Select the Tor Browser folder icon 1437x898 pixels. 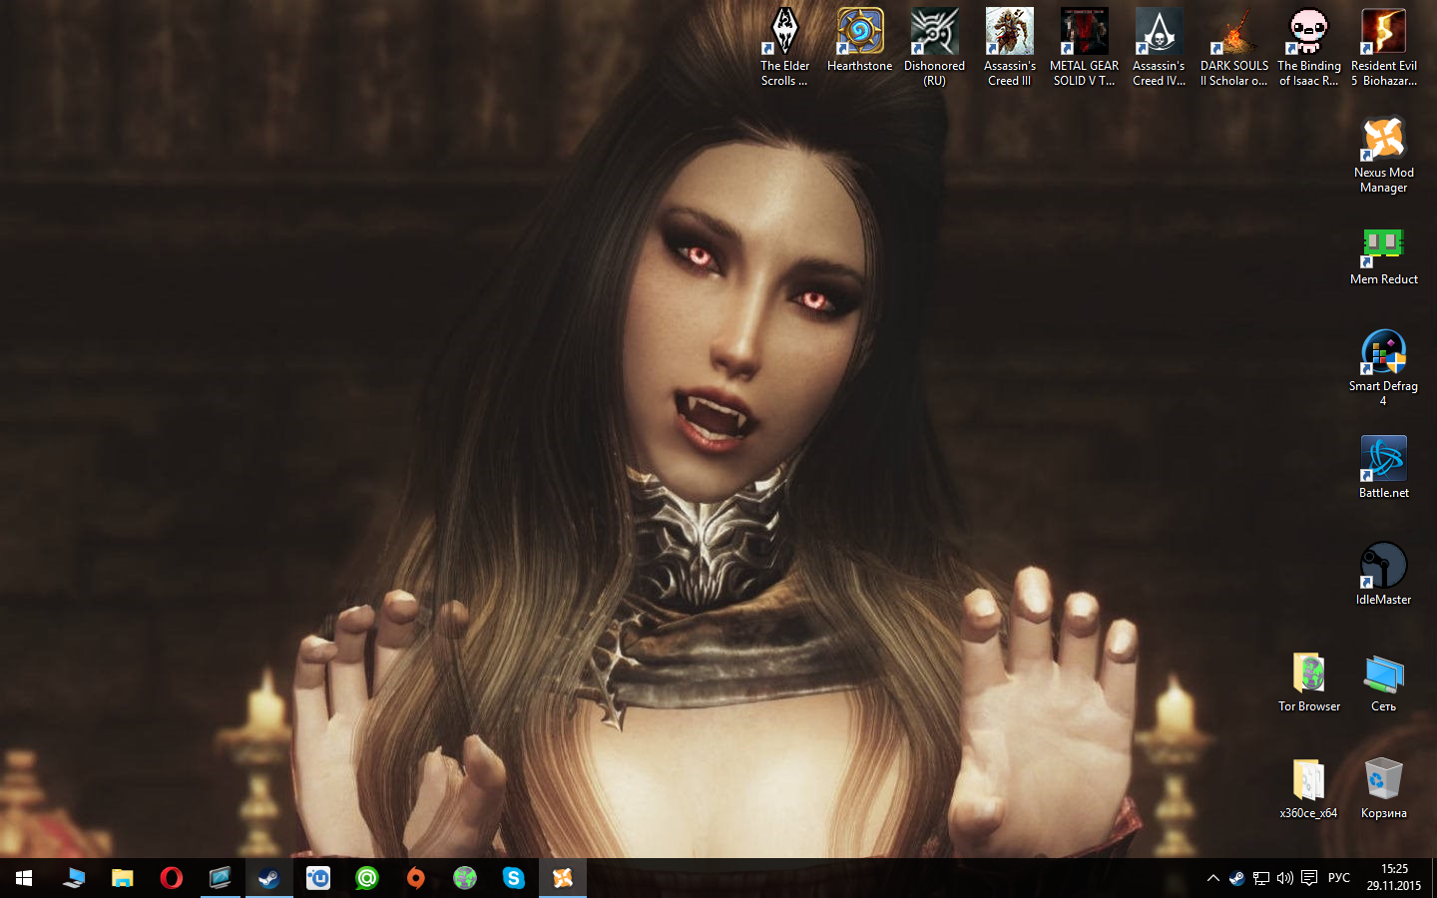coord(1308,680)
